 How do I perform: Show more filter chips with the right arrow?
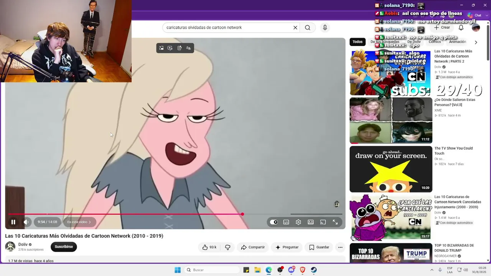click(x=476, y=42)
